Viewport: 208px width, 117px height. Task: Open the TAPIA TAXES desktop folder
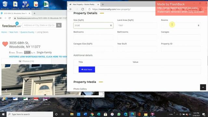pyautogui.click(x=36, y=5)
